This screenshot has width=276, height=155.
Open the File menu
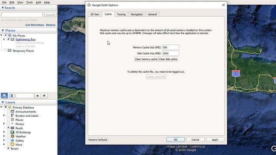pos(4,3)
